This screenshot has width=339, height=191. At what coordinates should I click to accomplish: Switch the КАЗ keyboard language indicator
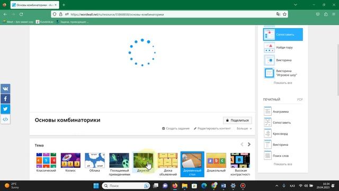point(292,186)
